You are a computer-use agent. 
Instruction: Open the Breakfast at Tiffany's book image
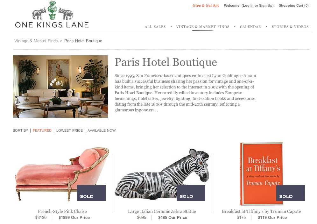(x=261, y=174)
